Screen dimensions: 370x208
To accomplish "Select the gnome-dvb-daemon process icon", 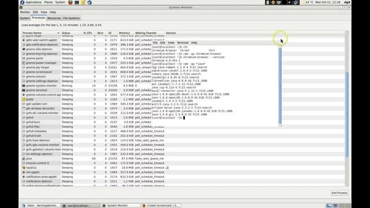I will [24, 49].
